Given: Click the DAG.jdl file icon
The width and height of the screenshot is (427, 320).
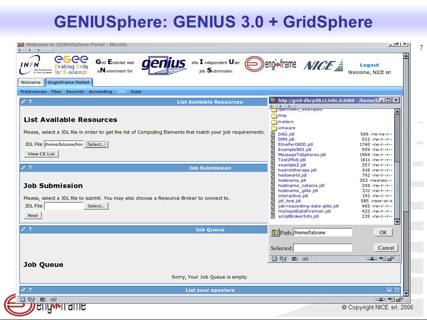Looking at the screenshot, I should [273, 134].
